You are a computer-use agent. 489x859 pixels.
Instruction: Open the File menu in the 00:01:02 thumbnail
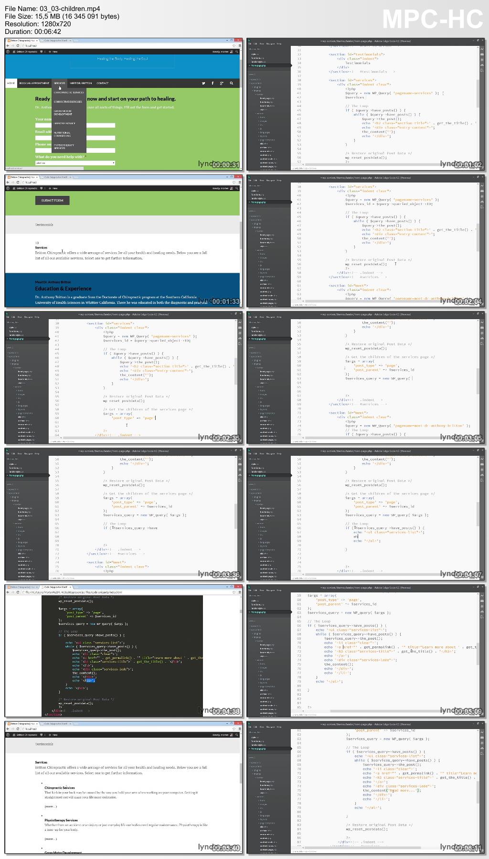[x=250, y=43]
